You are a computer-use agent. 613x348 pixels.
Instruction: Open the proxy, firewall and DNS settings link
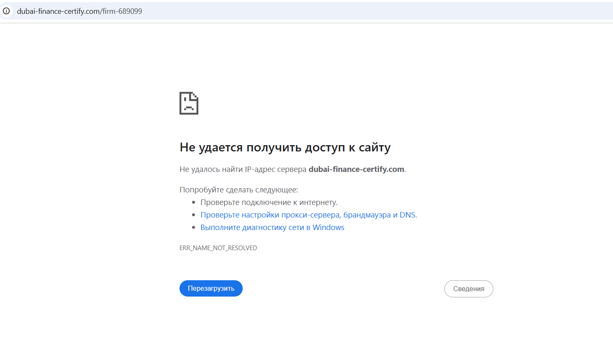click(x=308, y=215)
